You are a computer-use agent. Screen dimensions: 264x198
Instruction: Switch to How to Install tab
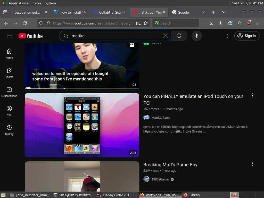(x=70, y=12)
